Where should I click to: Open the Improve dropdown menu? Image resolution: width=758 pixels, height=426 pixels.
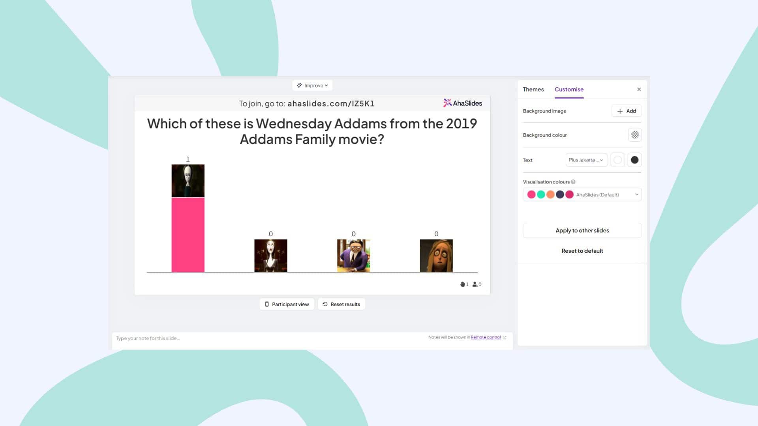[x=312, y=85]
